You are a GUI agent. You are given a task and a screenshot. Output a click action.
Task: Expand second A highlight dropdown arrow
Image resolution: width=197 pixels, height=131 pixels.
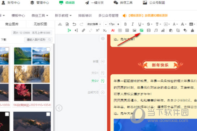pyautogui.click(x=185, y=24)
